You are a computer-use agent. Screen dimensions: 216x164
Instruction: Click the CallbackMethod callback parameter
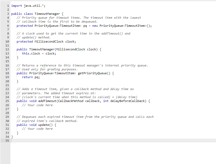pyautogui.click(x=70, y=101)
